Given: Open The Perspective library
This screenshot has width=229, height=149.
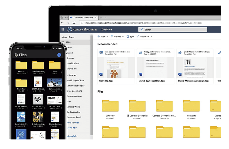Looking at the screenshot, I should [x=74, y=112].
